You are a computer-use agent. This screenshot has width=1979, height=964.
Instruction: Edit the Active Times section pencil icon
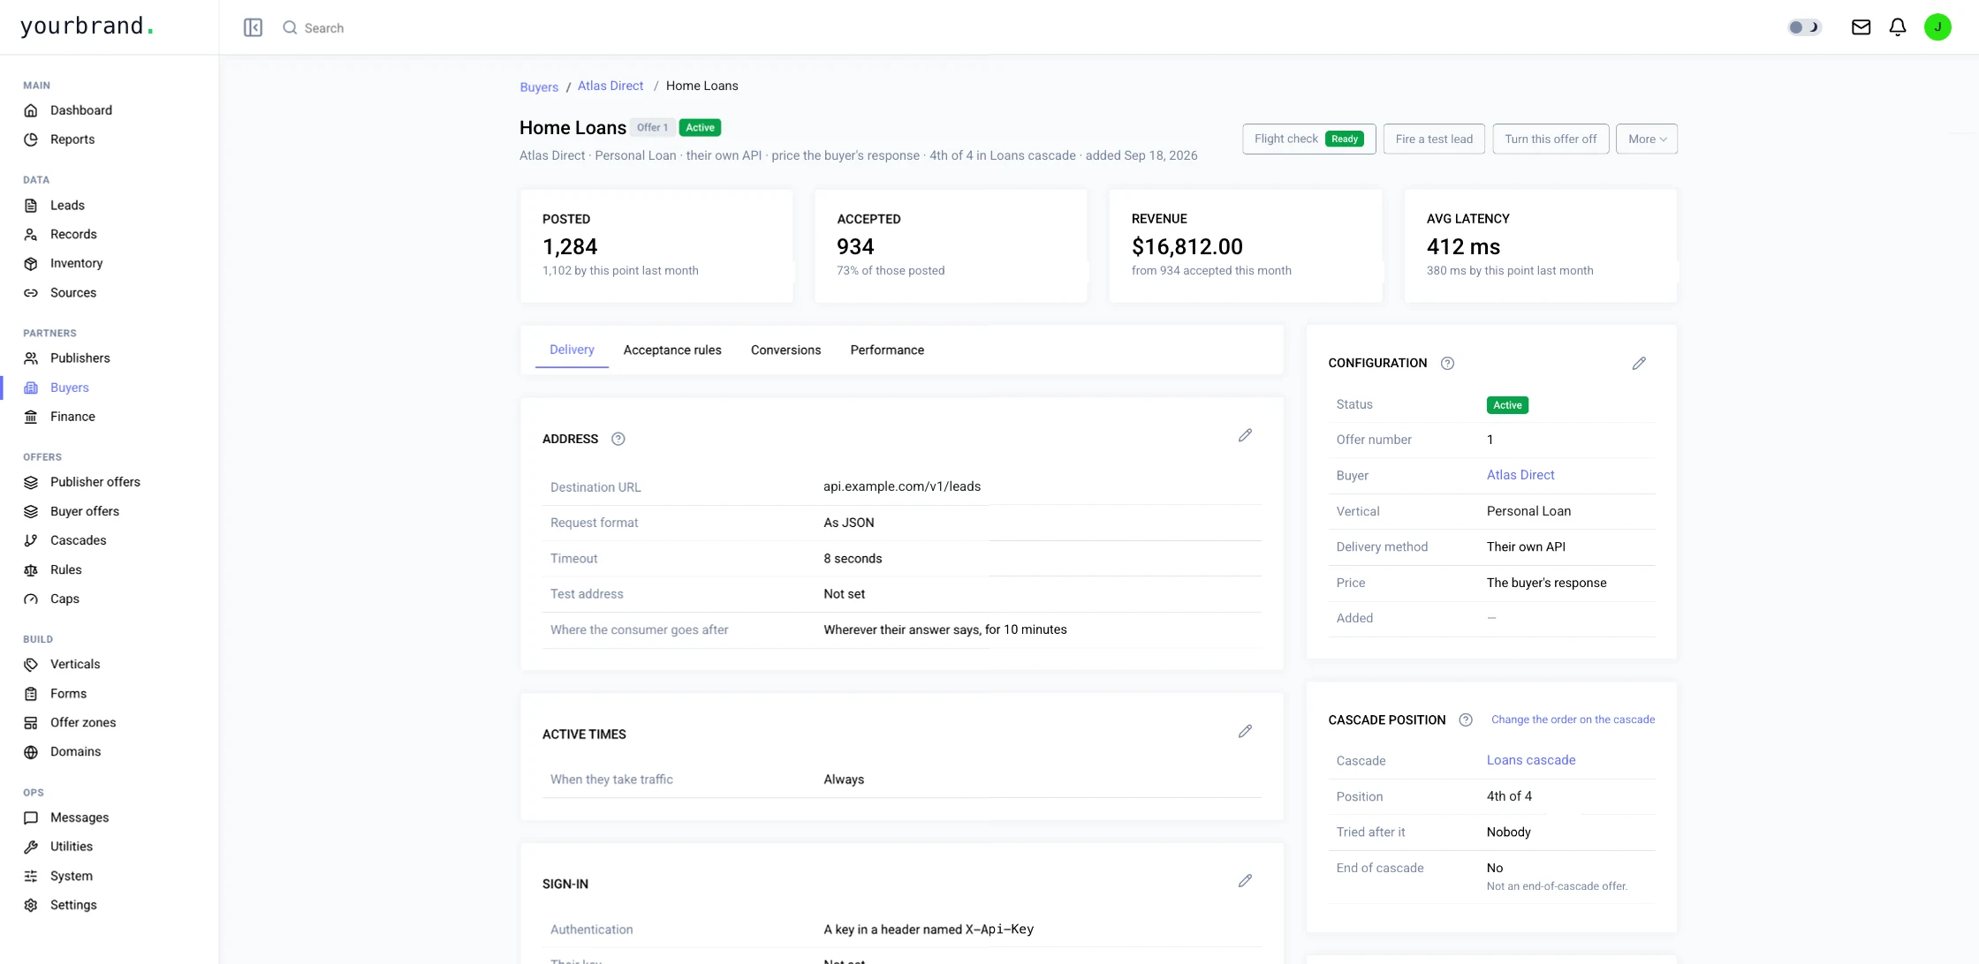point(1245,731)
